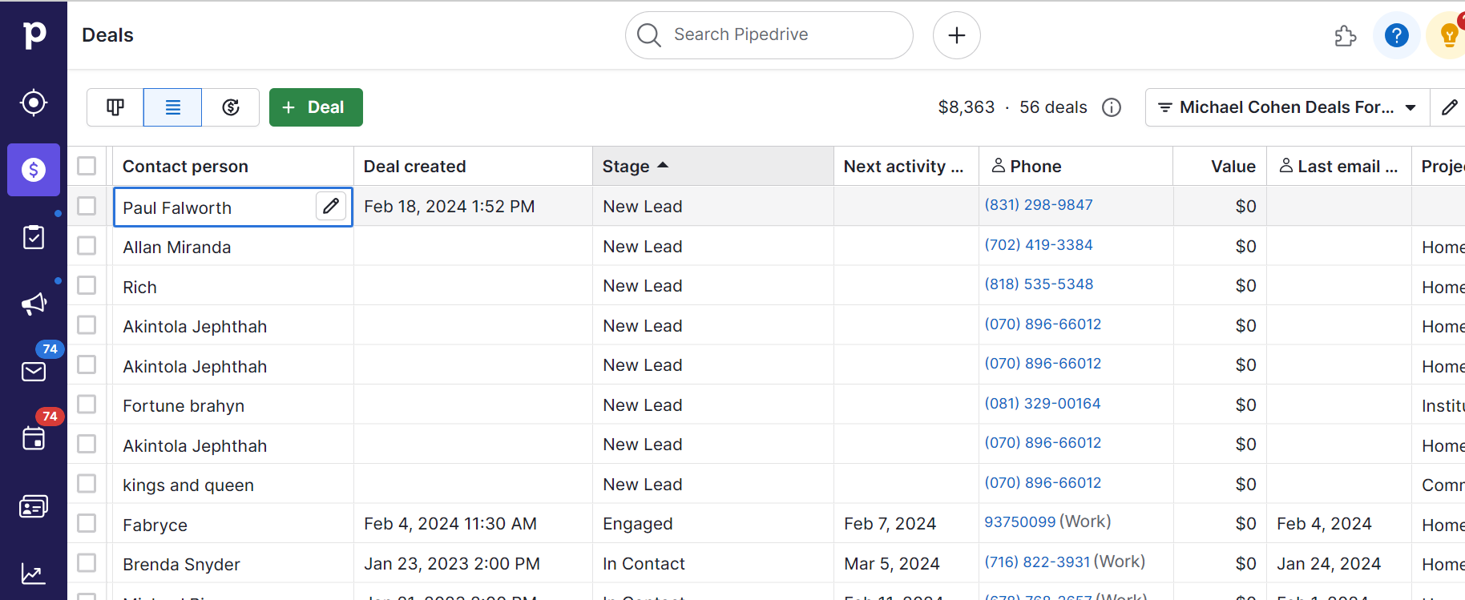Switch to pipeline kanban view
1465x600 pixels.
[x=115, y=107]
